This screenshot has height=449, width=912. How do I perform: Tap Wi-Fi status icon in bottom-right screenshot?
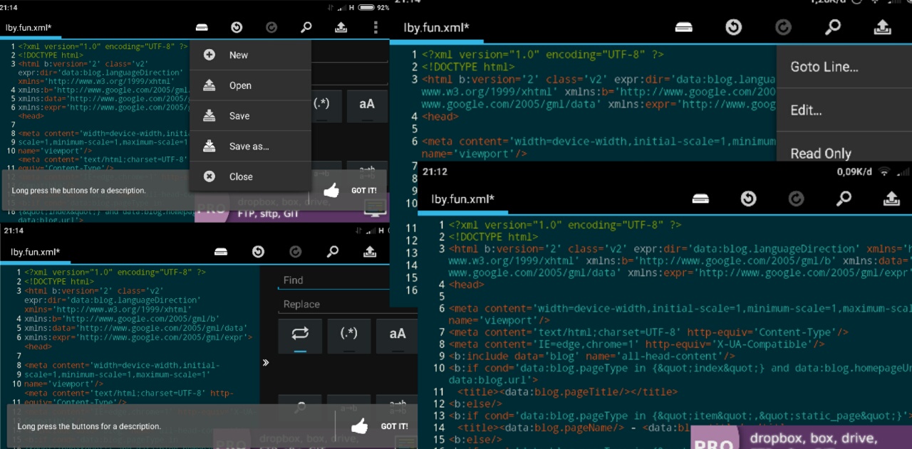[x=884, y=171]
